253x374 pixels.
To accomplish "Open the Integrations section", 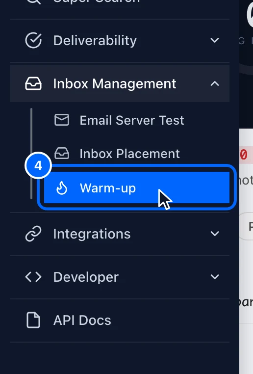I will tap(120, 234).
